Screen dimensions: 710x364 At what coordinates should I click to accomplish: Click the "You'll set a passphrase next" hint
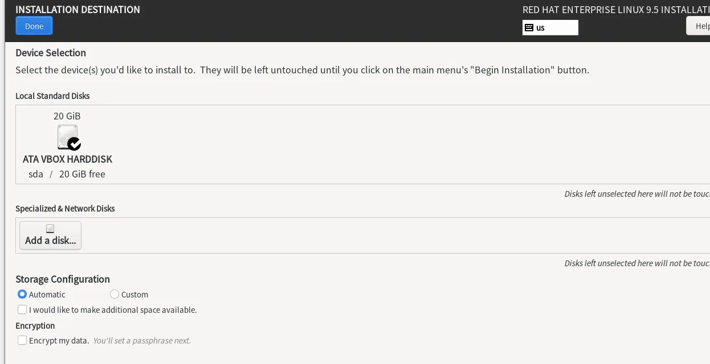(142, 341)
